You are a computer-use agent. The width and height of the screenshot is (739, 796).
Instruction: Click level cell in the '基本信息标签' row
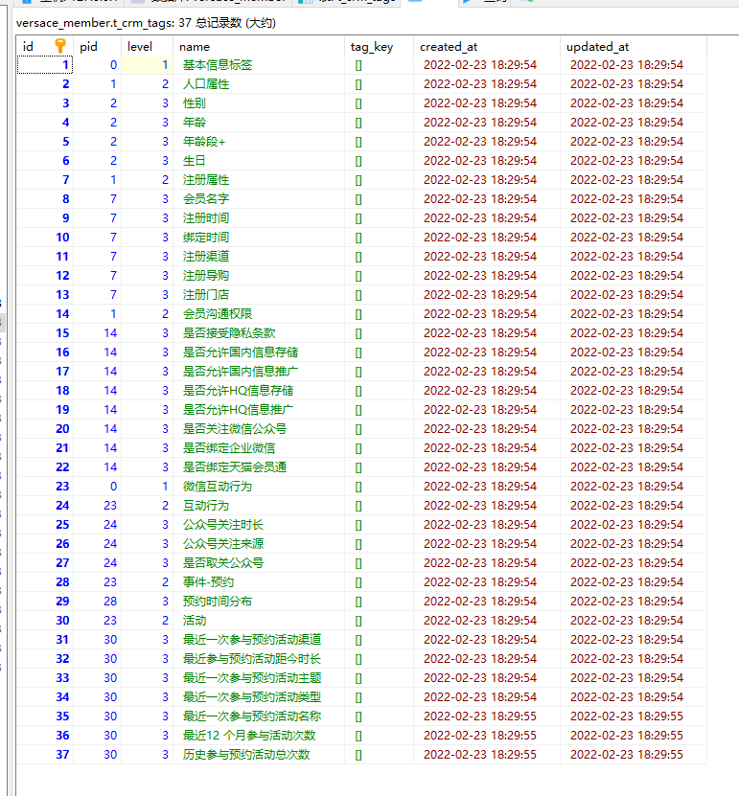coord(147,65)
